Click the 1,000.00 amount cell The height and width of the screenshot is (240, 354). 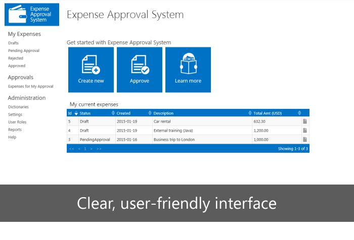click(277, 139)
